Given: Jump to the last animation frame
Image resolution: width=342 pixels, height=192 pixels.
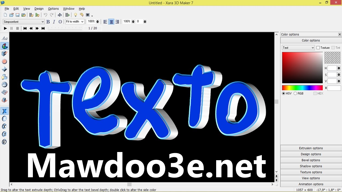Looking at the screenshot, I should [x=43, y=28].
